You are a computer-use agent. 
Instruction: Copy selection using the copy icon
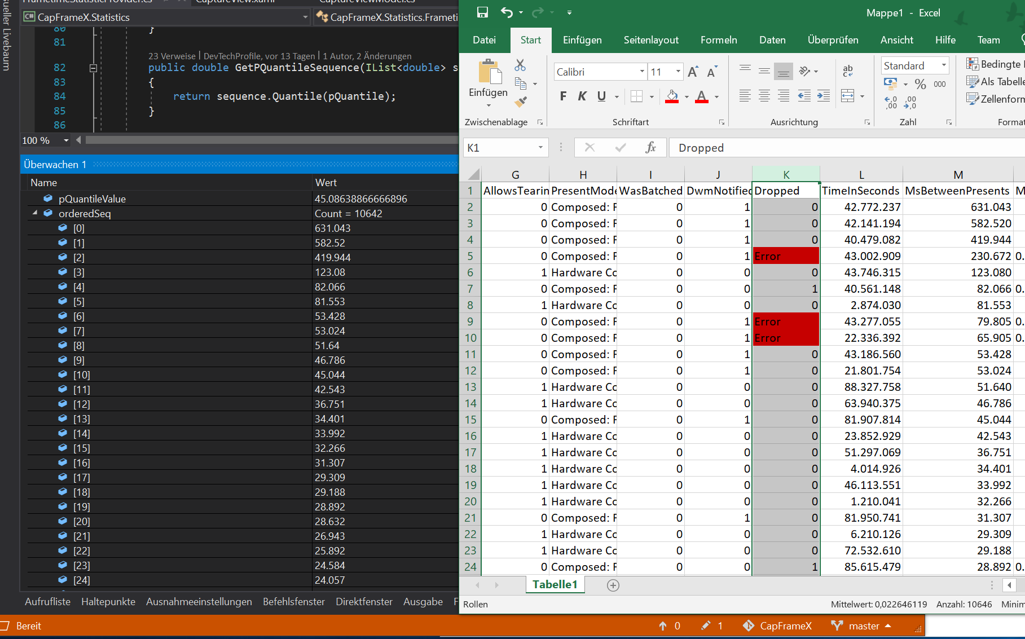pos(521,84)
